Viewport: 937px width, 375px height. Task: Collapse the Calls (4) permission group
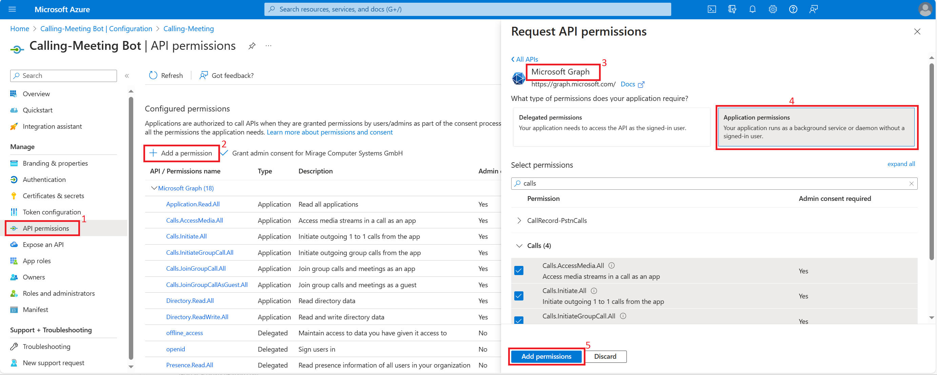pos(519,246)
